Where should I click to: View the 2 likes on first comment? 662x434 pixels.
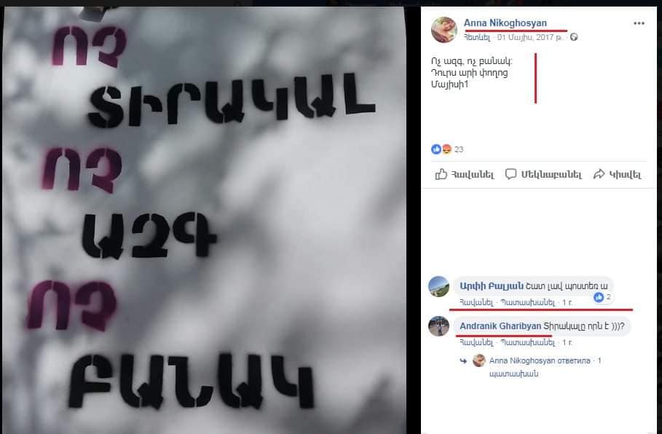[602, 297]
